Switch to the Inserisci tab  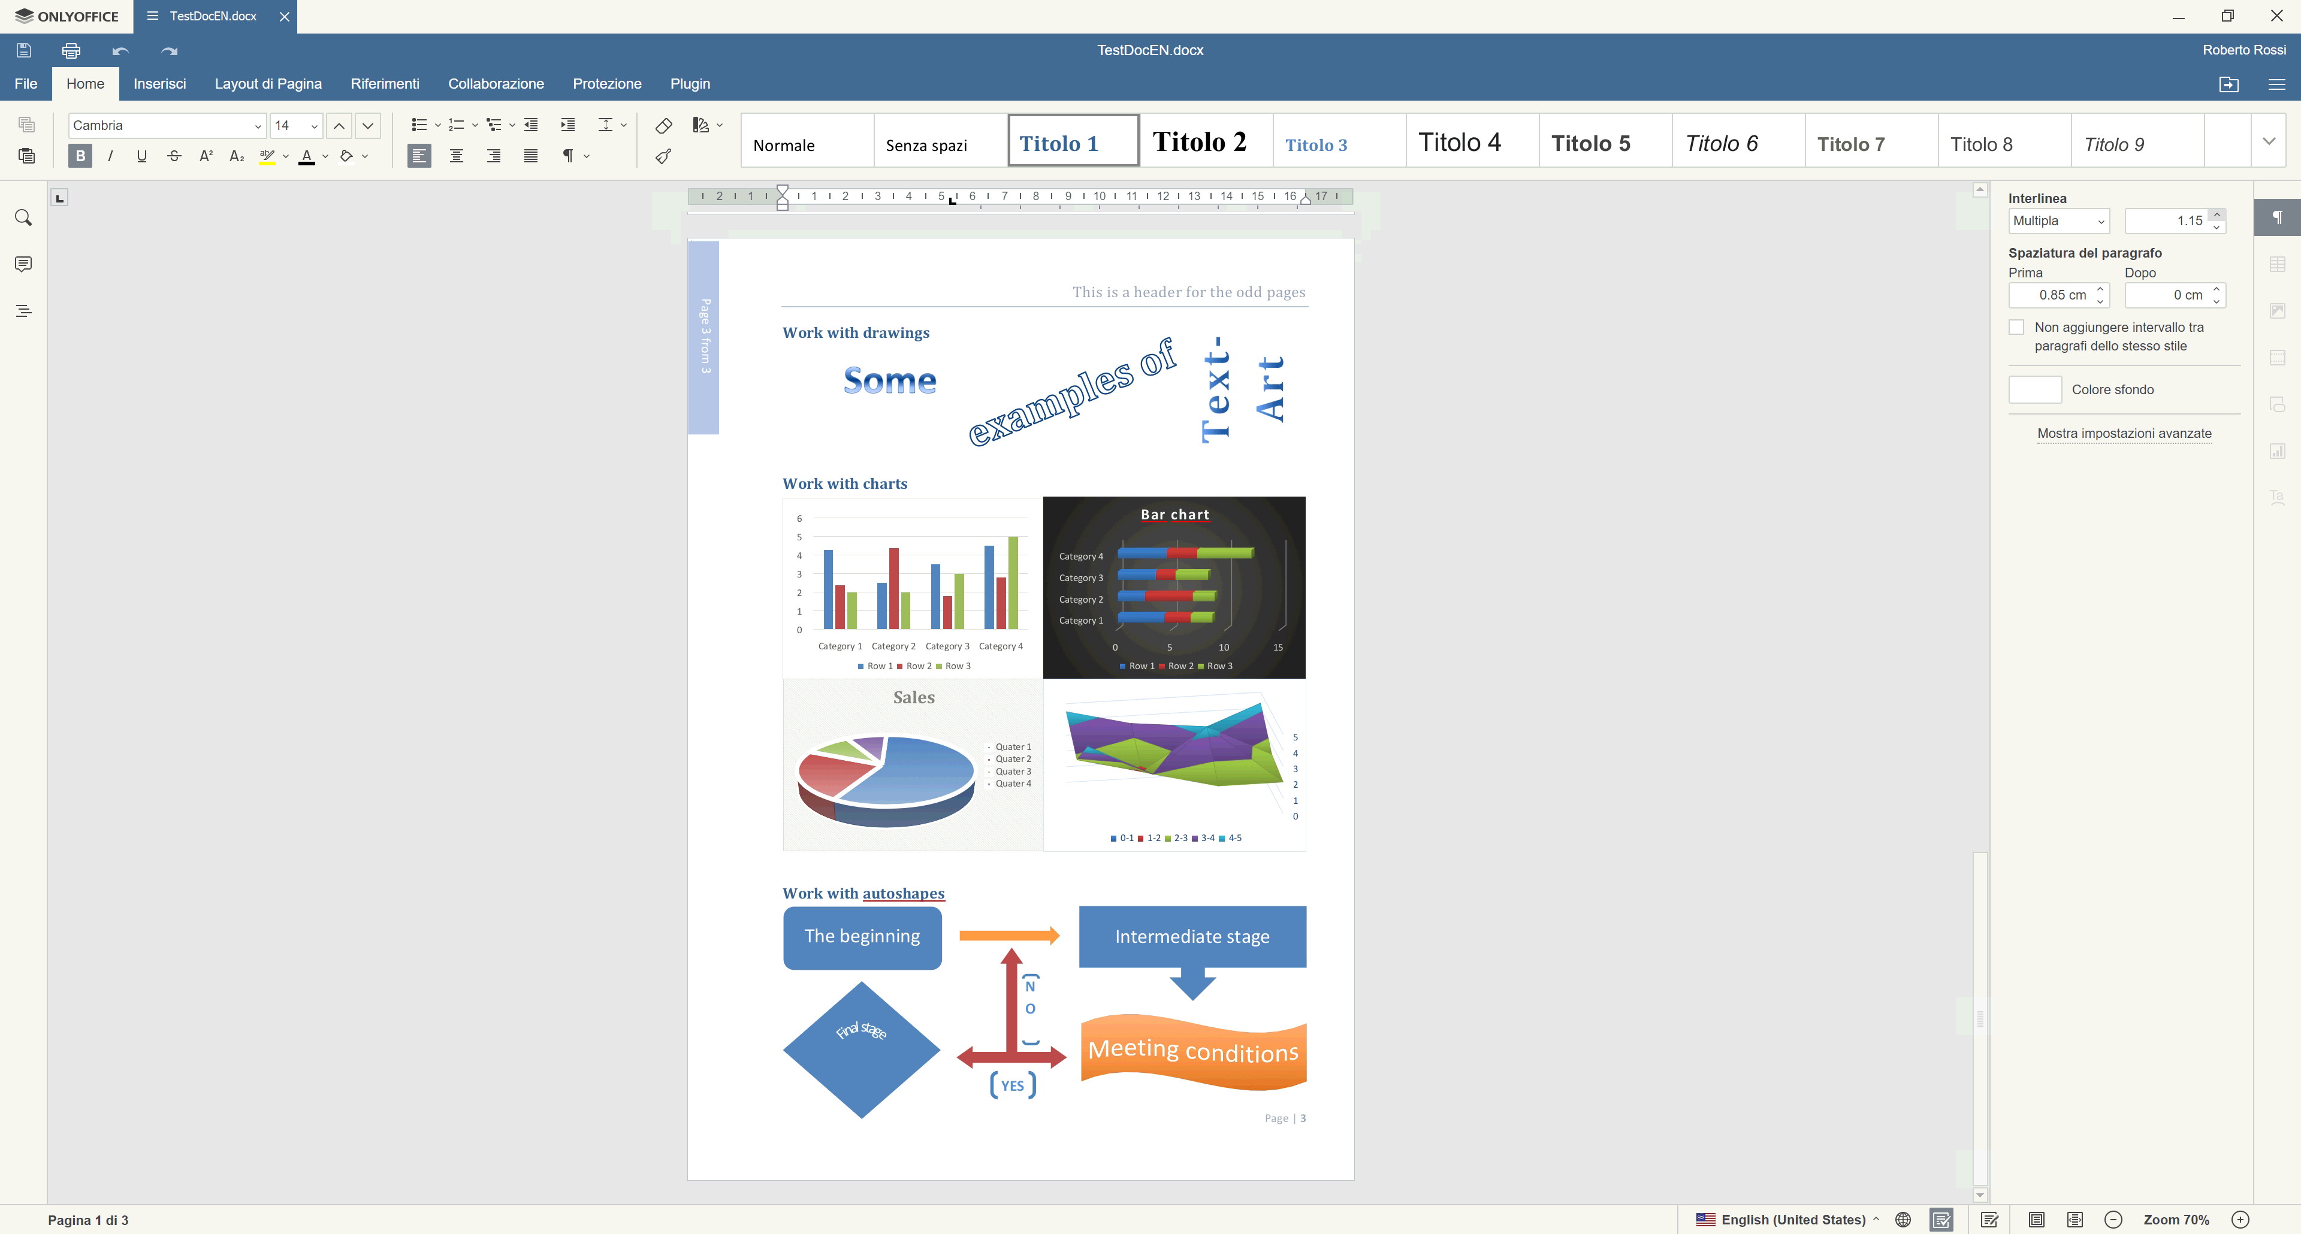[x=160, y=84]
